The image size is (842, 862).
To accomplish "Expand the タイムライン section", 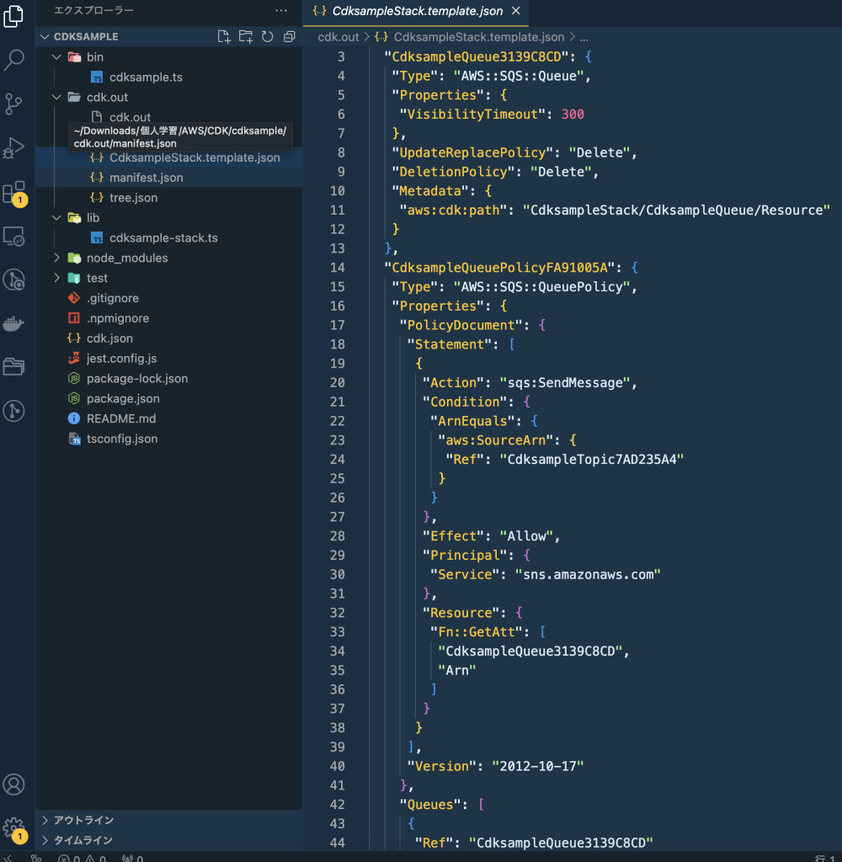I will [x=83, y=840].
